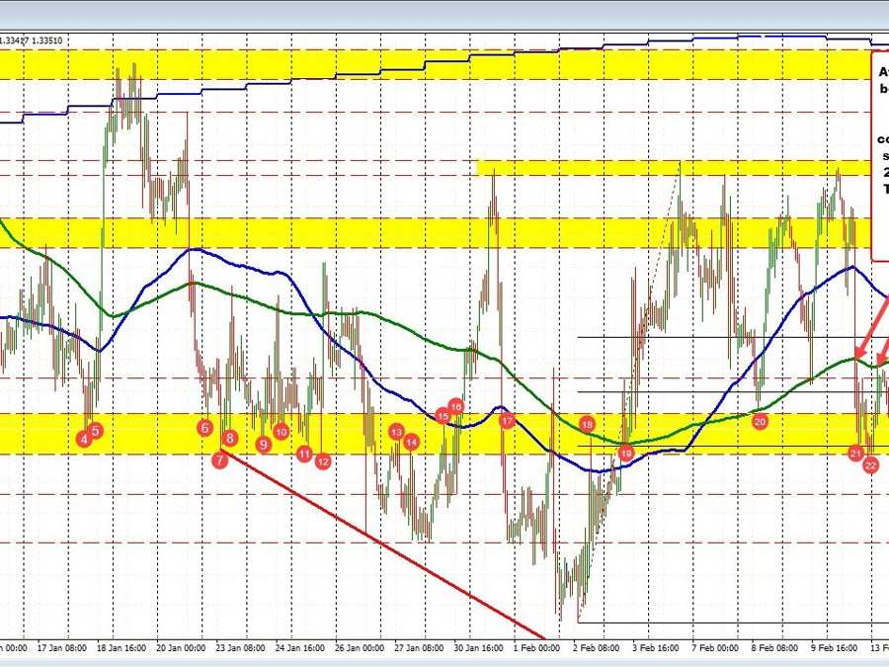Click the red marker labeled 12
Image resolution: width=889 pixels, height=667 pixels.
322,461
